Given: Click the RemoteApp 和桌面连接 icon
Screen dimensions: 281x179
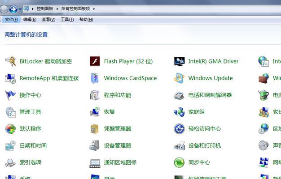Looking at the screenshot, I should pyautogui.click(x=10, y=78).
